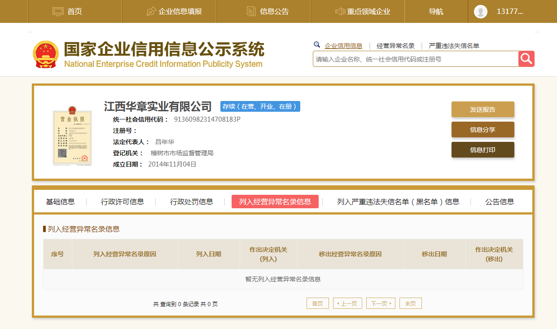Click the 上一页 pagination button
This screenshot has height=329, width=557.
coord(347,303)
